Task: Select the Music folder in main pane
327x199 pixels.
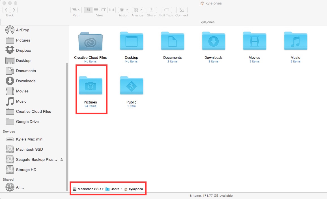Action: coord(296,41)
